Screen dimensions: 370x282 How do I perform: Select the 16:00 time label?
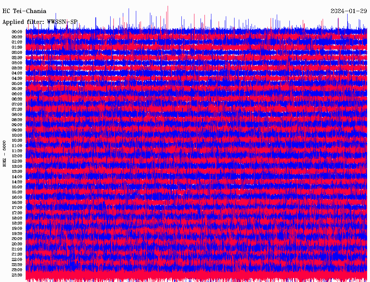tap(17, 197)
